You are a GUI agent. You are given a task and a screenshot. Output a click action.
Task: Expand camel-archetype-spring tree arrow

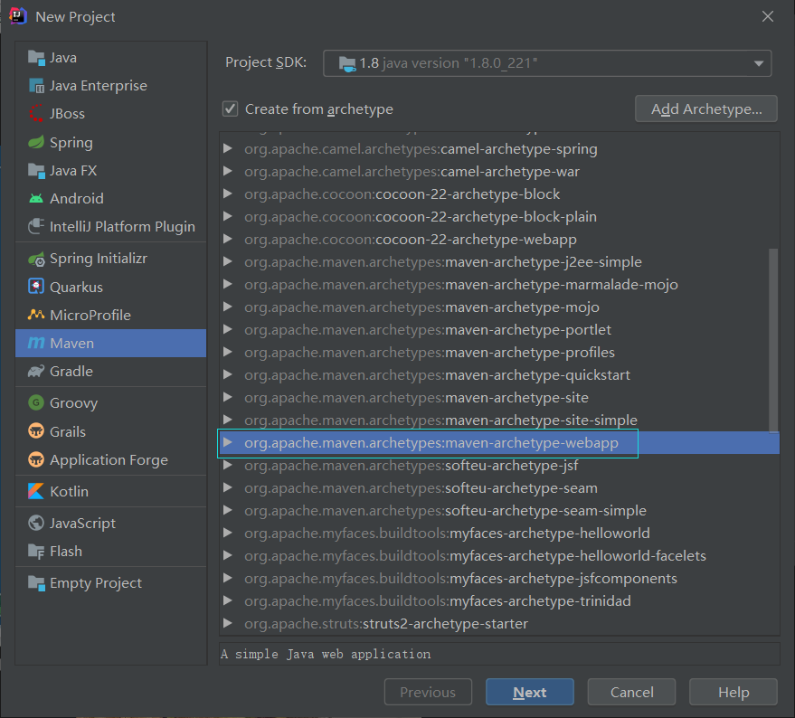[x=228, y=148]
